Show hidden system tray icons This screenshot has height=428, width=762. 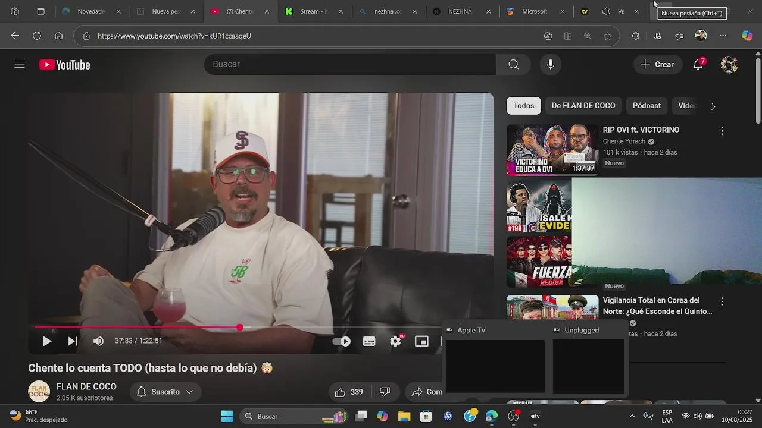tap(632, 416)
